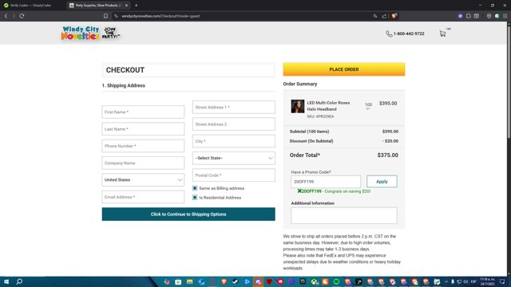Click the Discount - $20.00 value
Viewport: 511px width, 287px height.
click(x=390, y=141)
